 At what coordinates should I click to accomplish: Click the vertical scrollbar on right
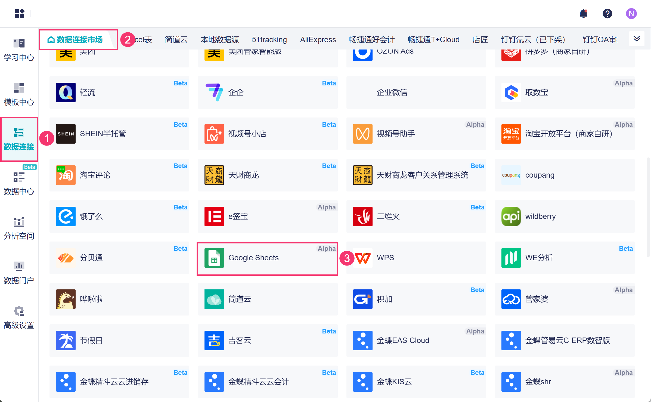point(648,207)
